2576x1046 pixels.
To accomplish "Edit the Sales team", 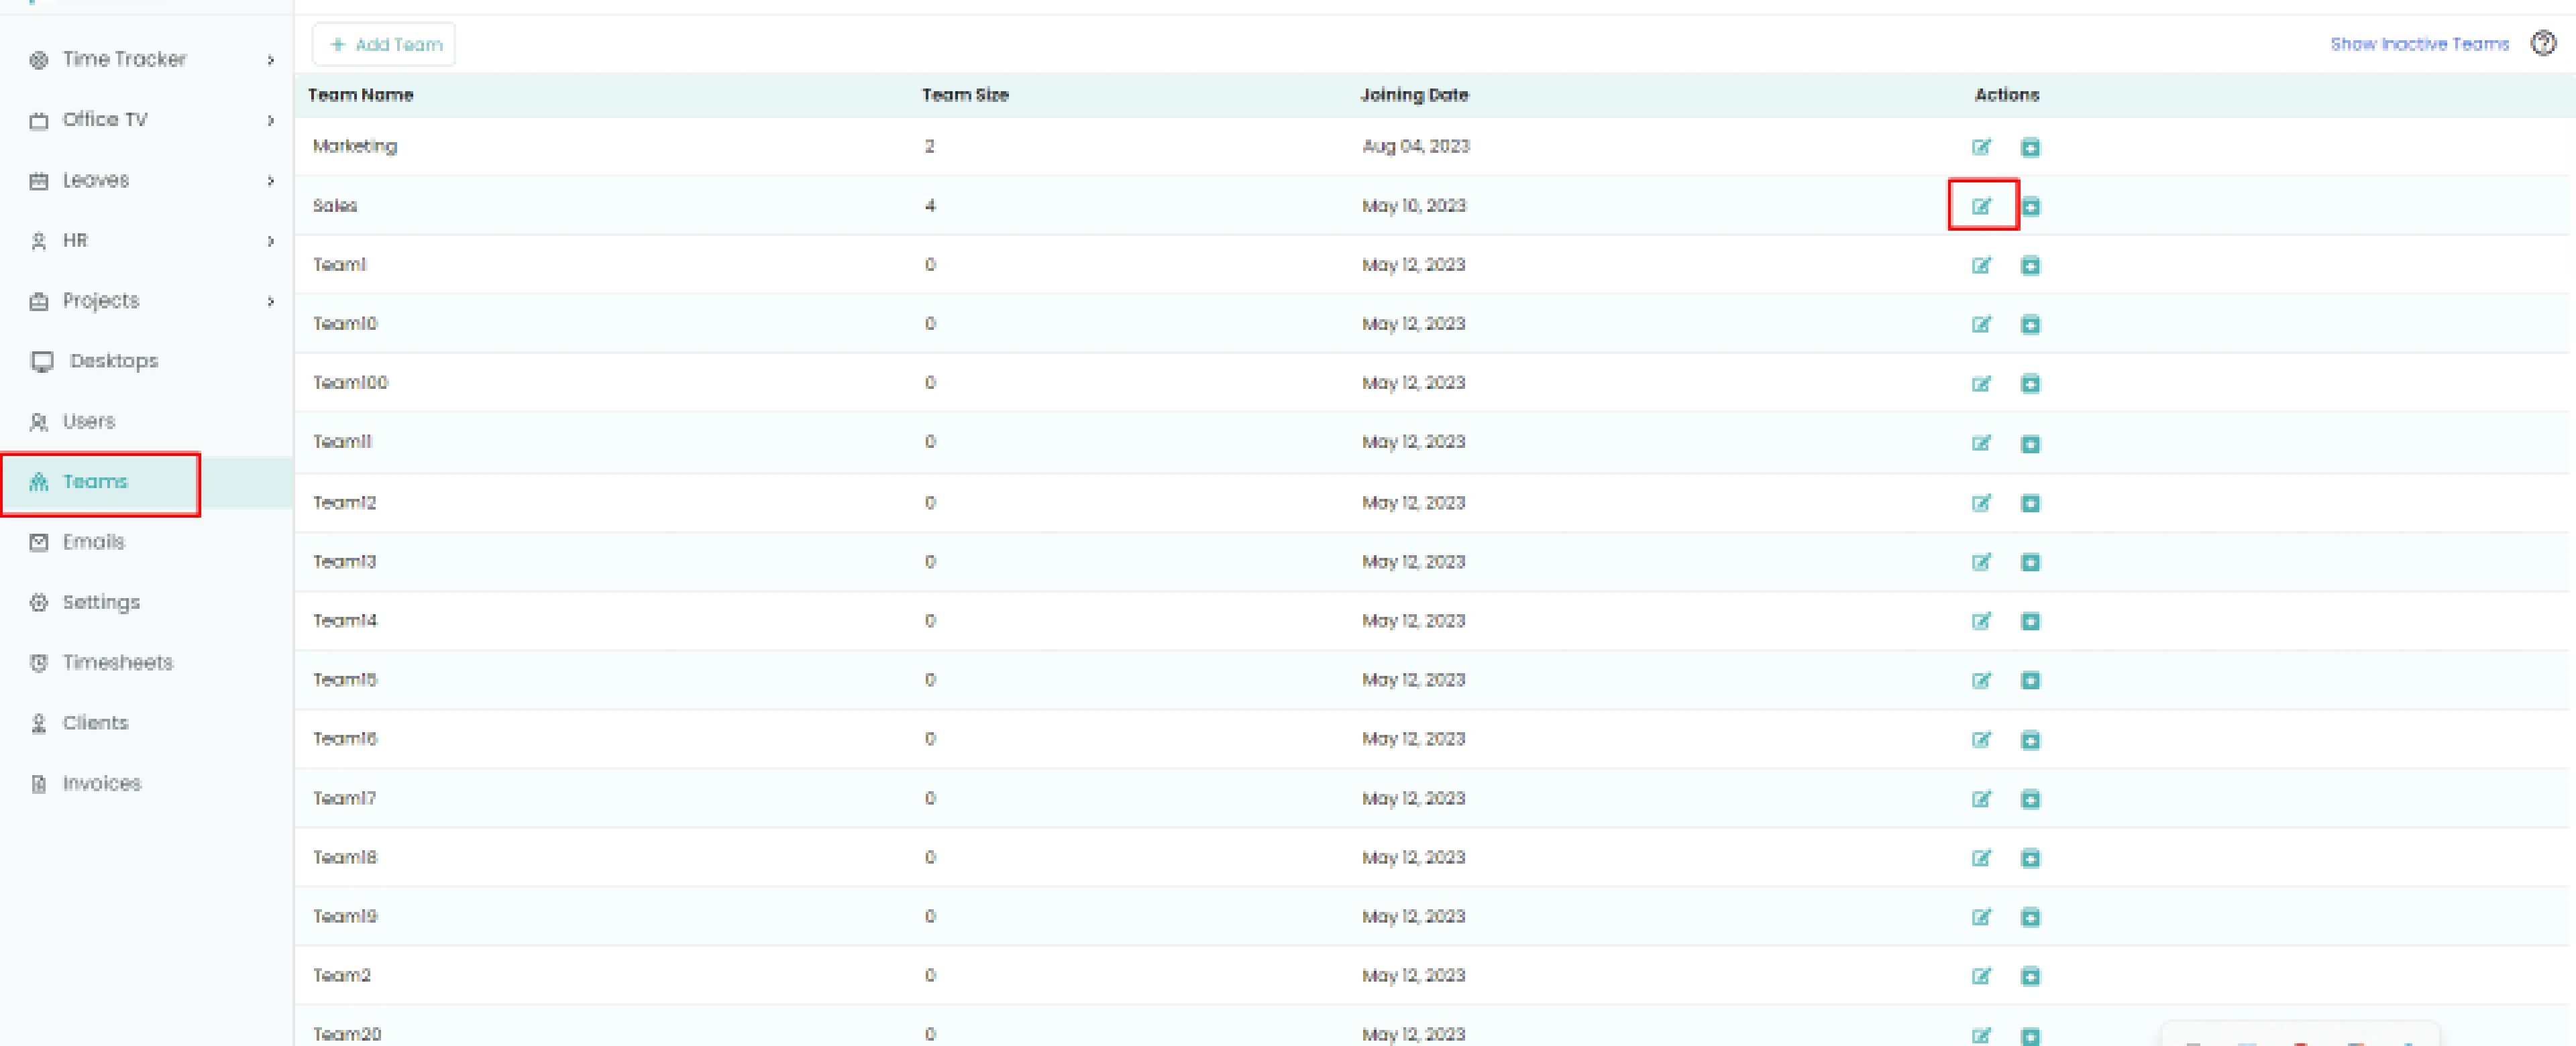I will [x=1981, y=206].
